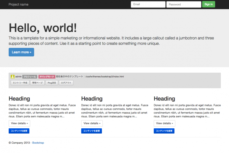Click the admin user avatar icon
The height and width of the screenshot is (153, 229).
(12, 77)
